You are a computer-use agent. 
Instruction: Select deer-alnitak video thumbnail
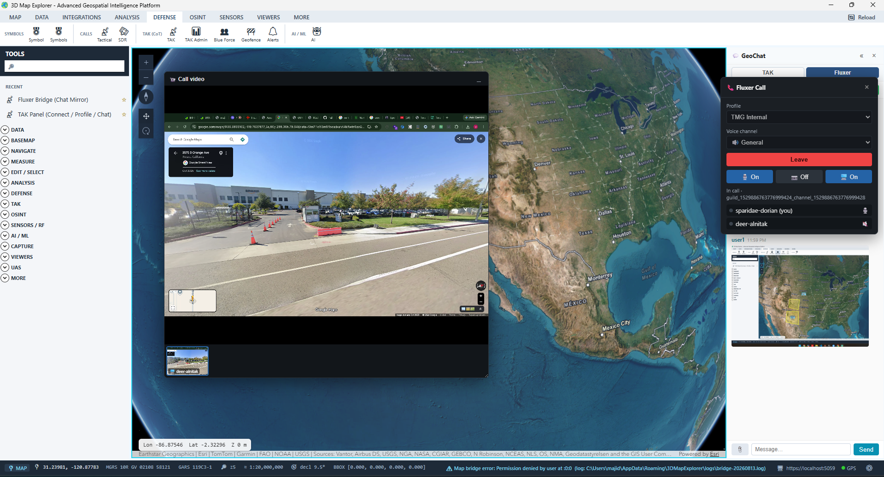click(x=187, y=361)
